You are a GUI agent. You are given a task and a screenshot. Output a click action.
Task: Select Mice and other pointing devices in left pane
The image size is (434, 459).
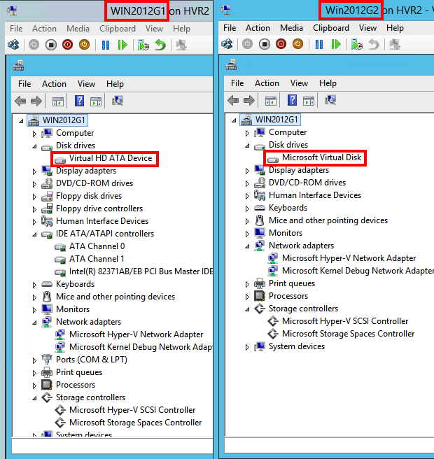(x=115, y=297)
